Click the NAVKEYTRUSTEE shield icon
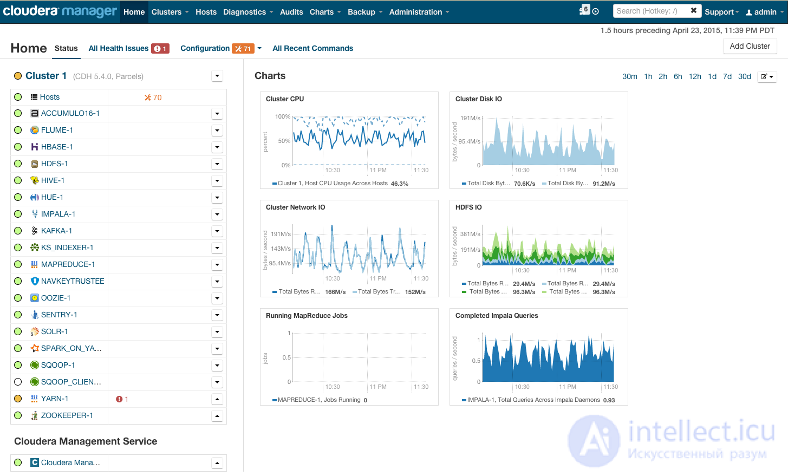788x476 pixels. click(x=35, y=282)
